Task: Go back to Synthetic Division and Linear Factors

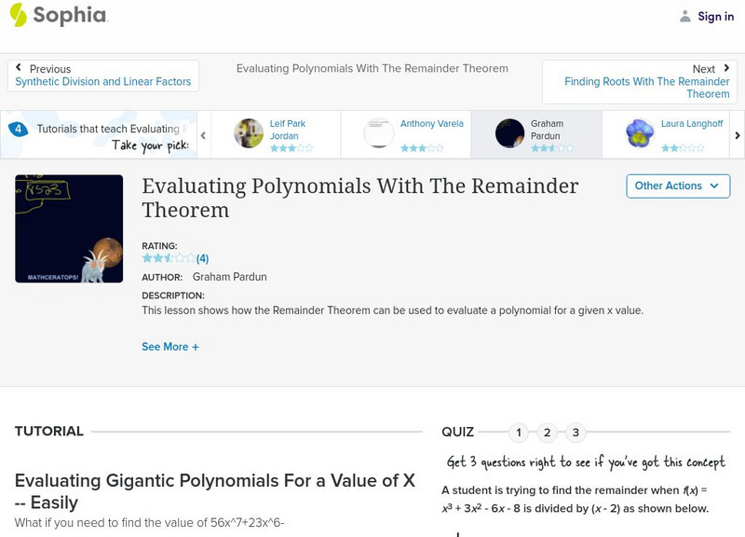Action: pos(102,81)
